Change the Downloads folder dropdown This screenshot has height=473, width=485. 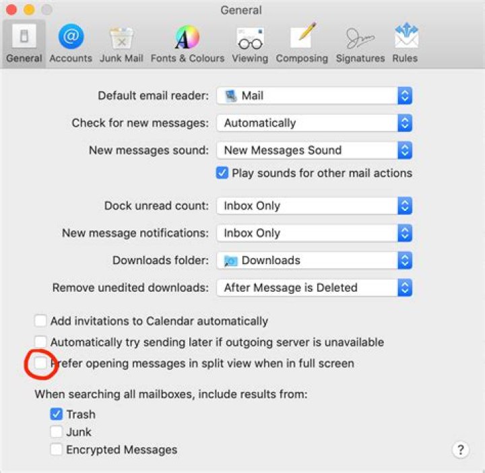click(314, 260)
